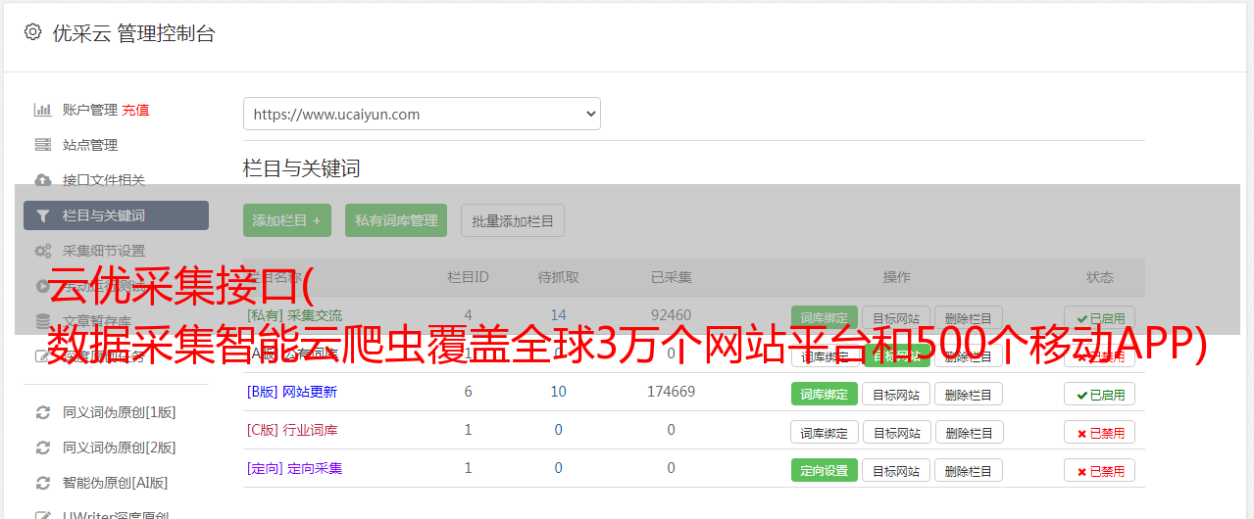Click the 状态 column header

1100,277
